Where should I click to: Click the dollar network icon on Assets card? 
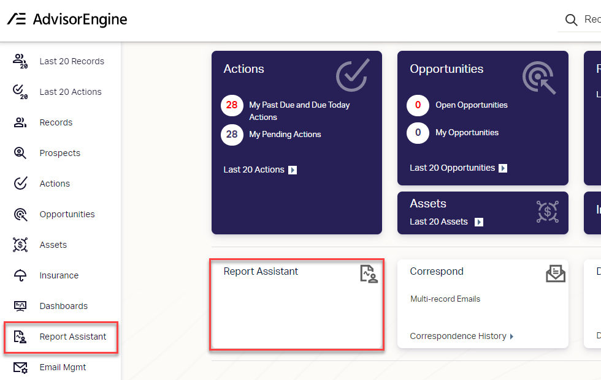[548, 211]
